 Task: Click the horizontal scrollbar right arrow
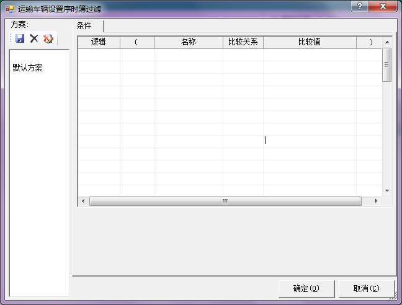coord(376,201)
